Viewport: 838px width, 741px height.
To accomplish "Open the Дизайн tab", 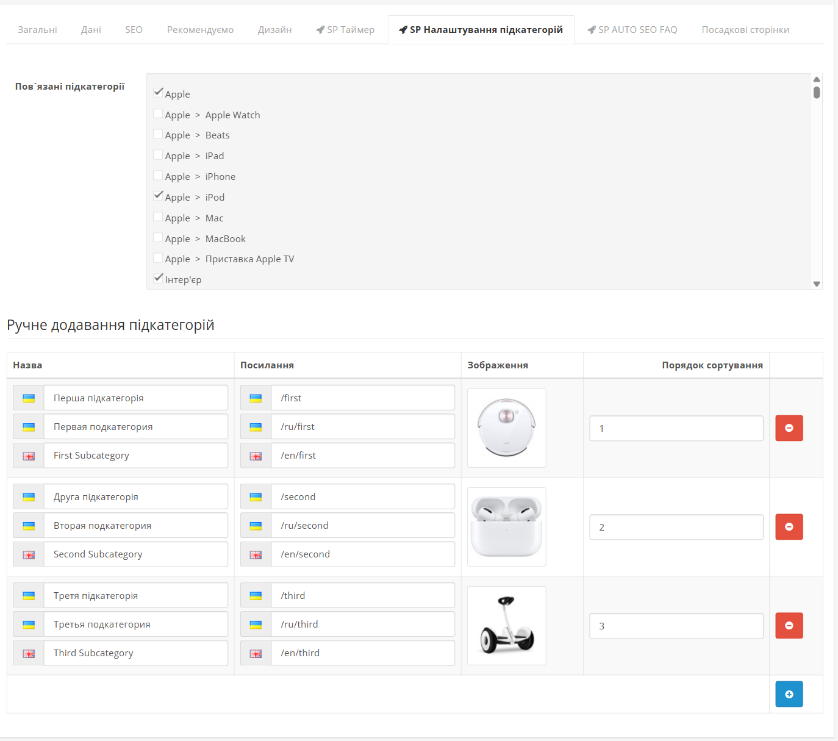I will tap(274, 30).
